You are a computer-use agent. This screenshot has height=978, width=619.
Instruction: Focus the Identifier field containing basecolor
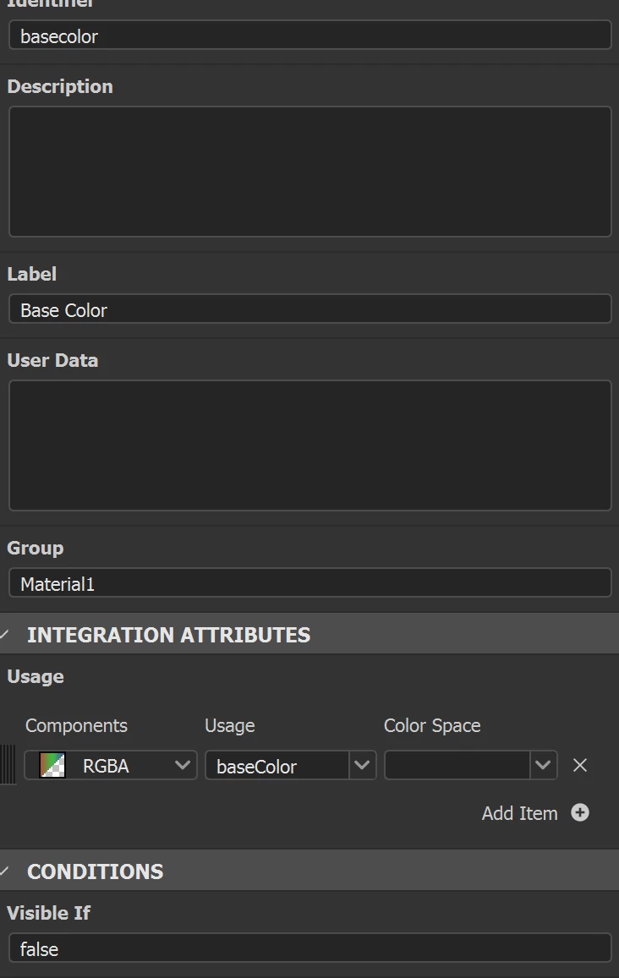[x=309, y=36]
